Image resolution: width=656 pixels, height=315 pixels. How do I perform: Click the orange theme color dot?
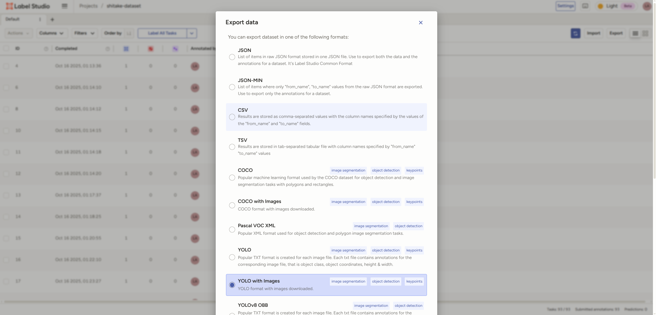tap(600, 6)
